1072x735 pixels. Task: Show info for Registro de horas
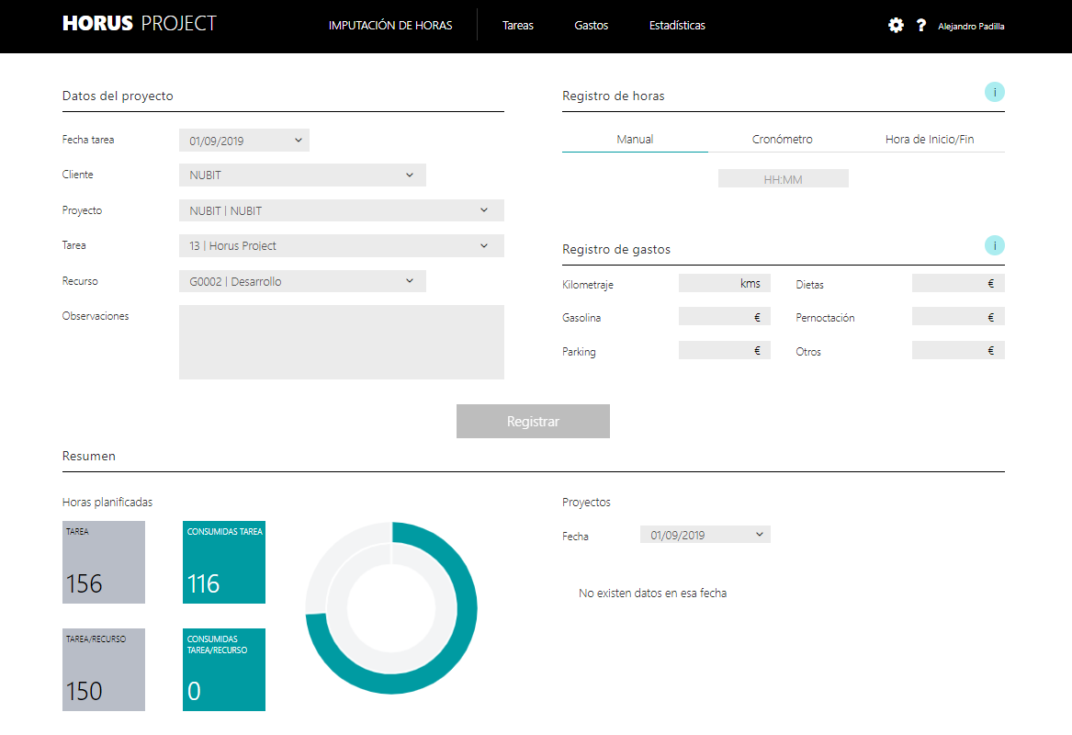pyautogui.click(x=994, y=92)
